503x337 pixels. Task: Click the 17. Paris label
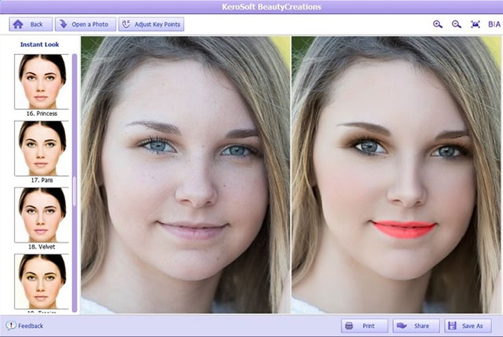point(42,180)
